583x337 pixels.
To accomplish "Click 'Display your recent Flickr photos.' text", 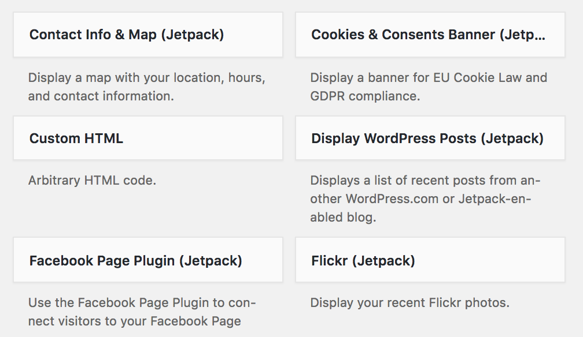I will [409, 303].
